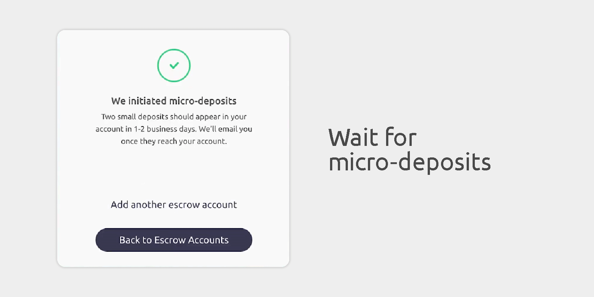594x297 pixels.
Task: Click the green circle outline around the checkmark
Action: tap(158, 66)
